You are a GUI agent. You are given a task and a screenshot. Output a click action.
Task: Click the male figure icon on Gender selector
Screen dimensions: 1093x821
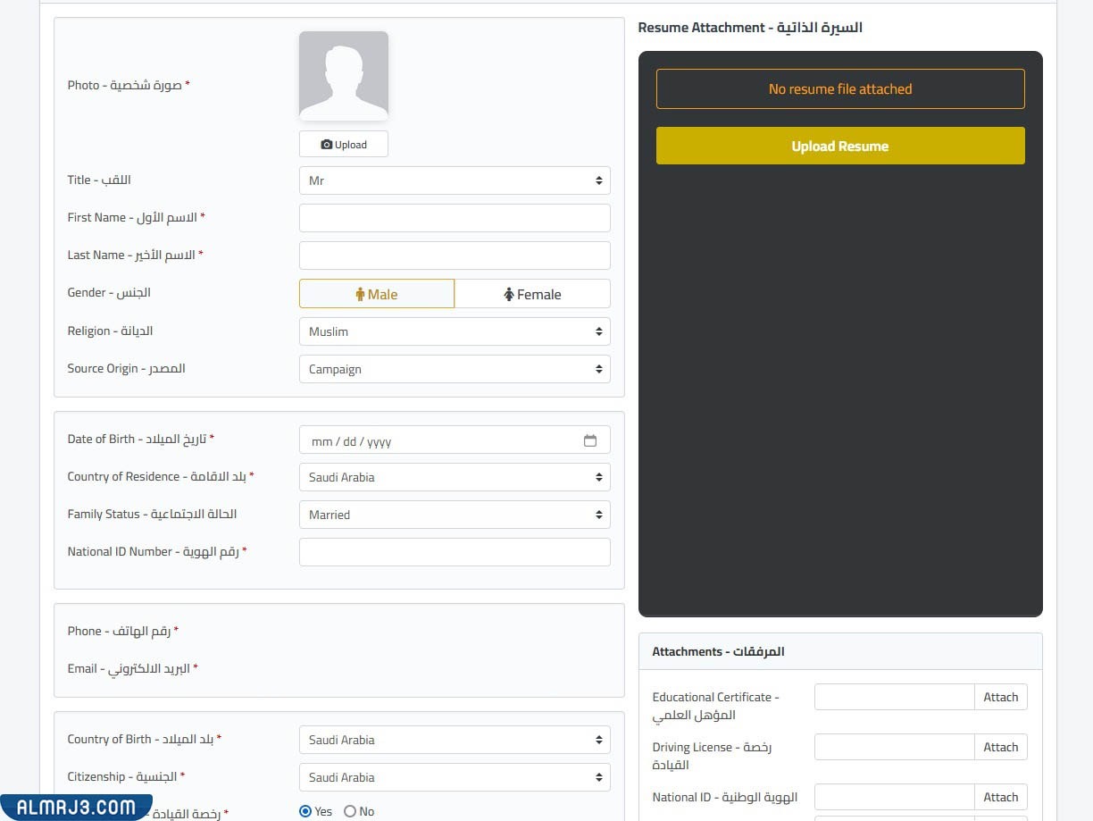click(x=359, y=294)
